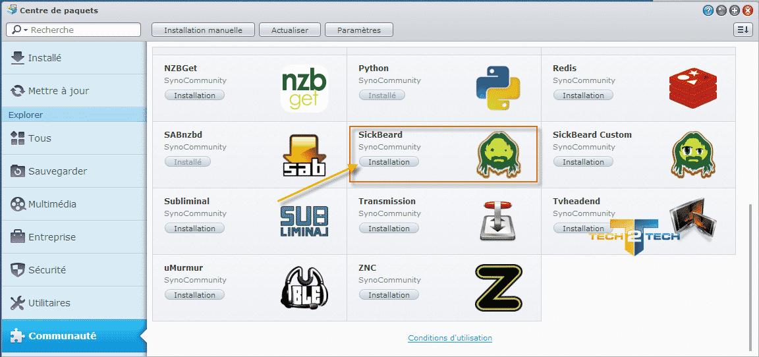Screen dimensions: 759x357
Task: Click the SickBeard Custom package logo
Action: 694,155
